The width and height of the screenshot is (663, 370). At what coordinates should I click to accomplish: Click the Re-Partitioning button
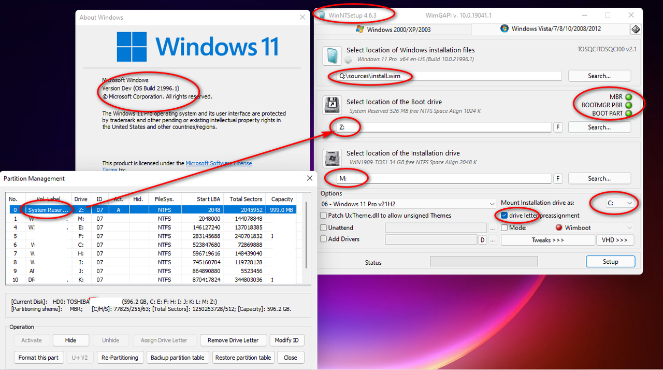click(x=120, y=358)
